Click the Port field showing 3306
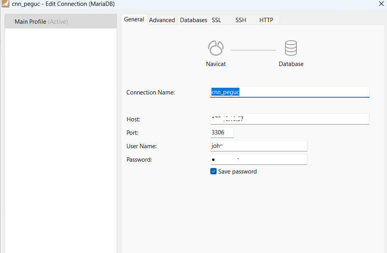The image size is (387, 253). [x=222, y=132]
